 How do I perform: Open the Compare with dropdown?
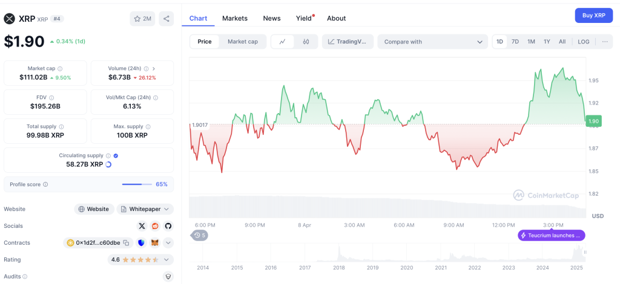[x=433, y=42]
